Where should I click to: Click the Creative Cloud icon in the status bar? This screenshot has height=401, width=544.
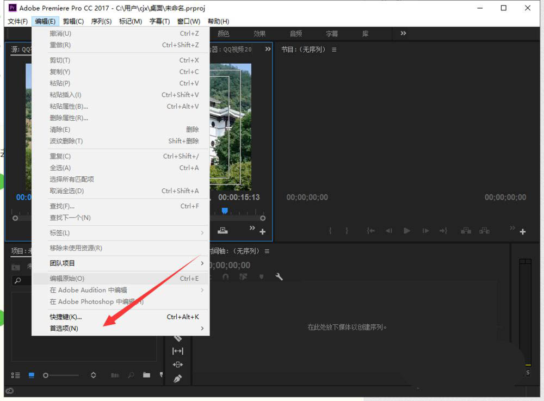[x=9, y=391]
